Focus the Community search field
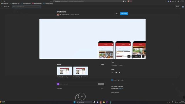 (x=27, y=7)
